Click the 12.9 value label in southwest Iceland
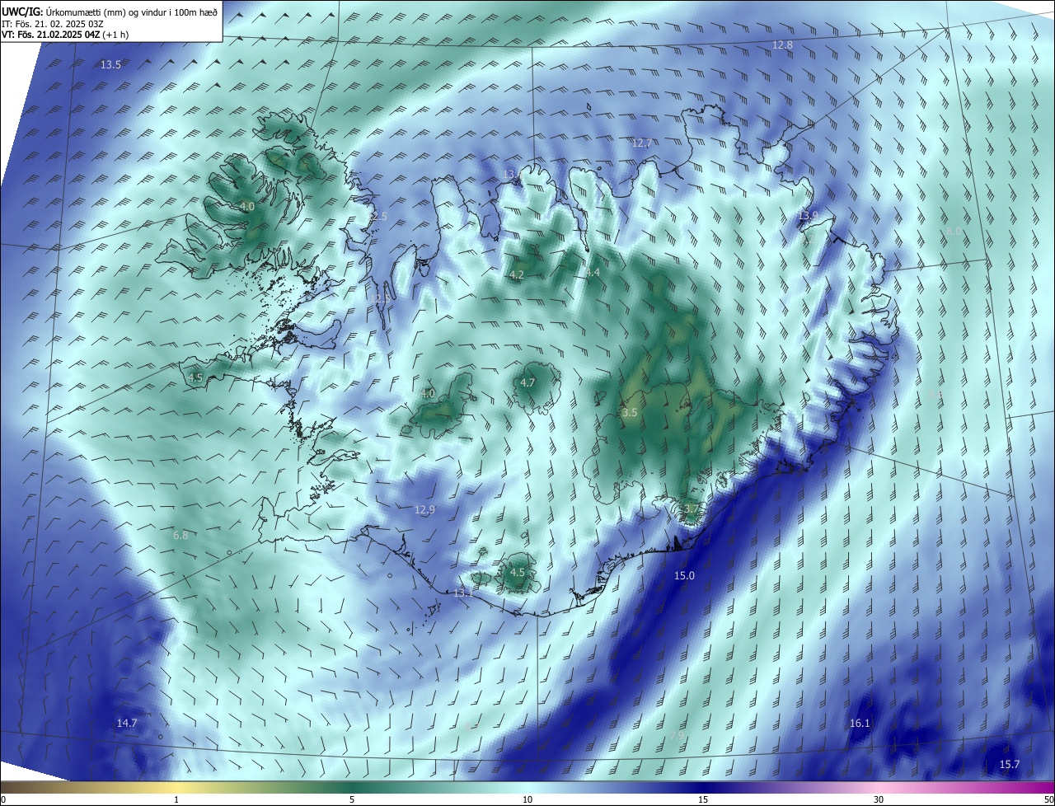1055x806 pixels. (x=424, y=510)
